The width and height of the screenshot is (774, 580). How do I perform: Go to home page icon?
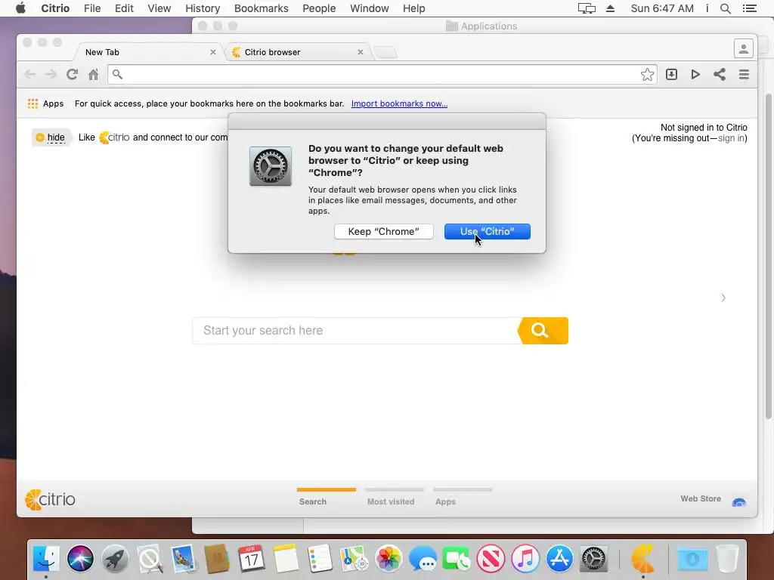coord(93,75)
